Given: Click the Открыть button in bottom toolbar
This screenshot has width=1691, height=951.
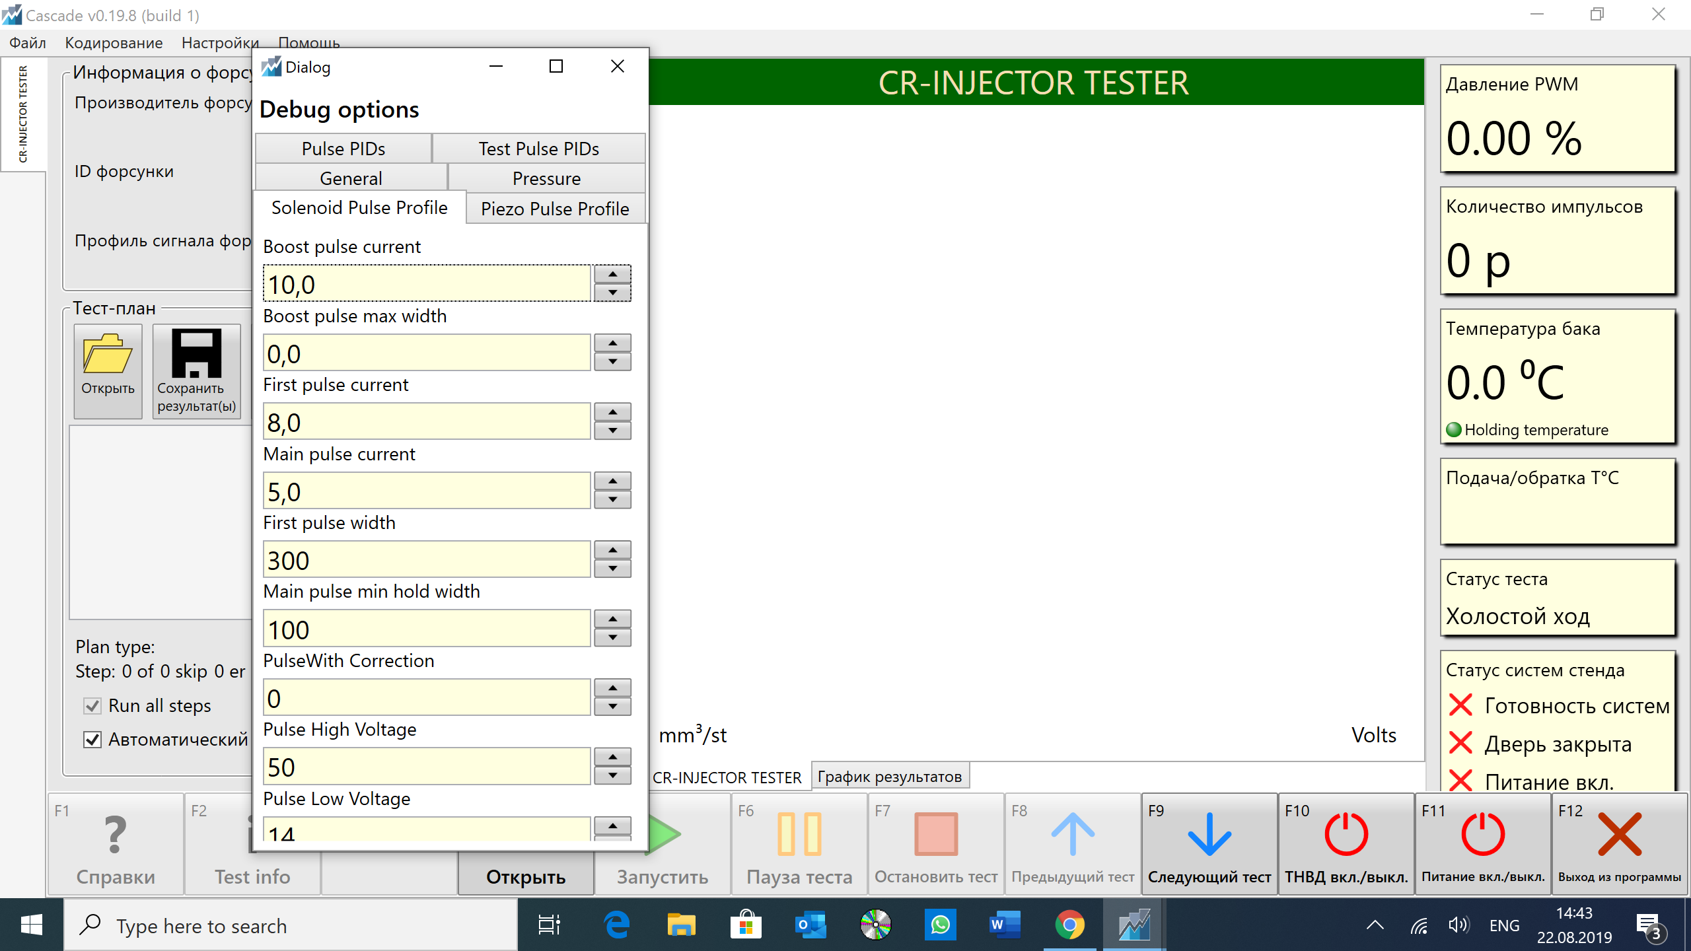Looking at the screenshot, I should [x=526, y=876].
